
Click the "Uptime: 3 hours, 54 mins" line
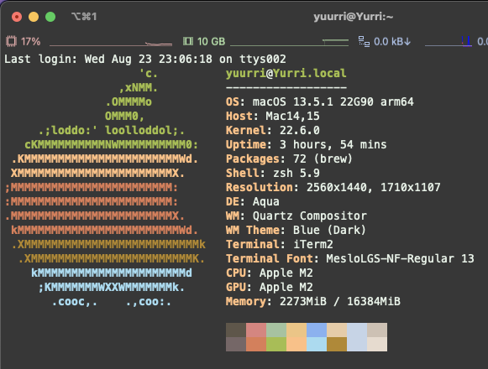(x=307, y=144)
